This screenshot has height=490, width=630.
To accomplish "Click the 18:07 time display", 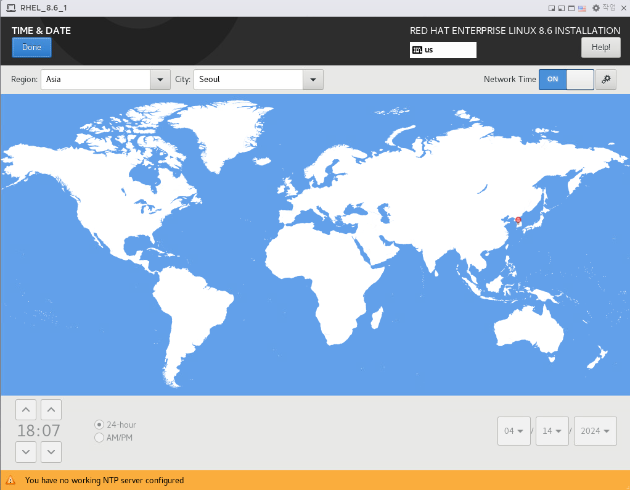I will (39, 431).
